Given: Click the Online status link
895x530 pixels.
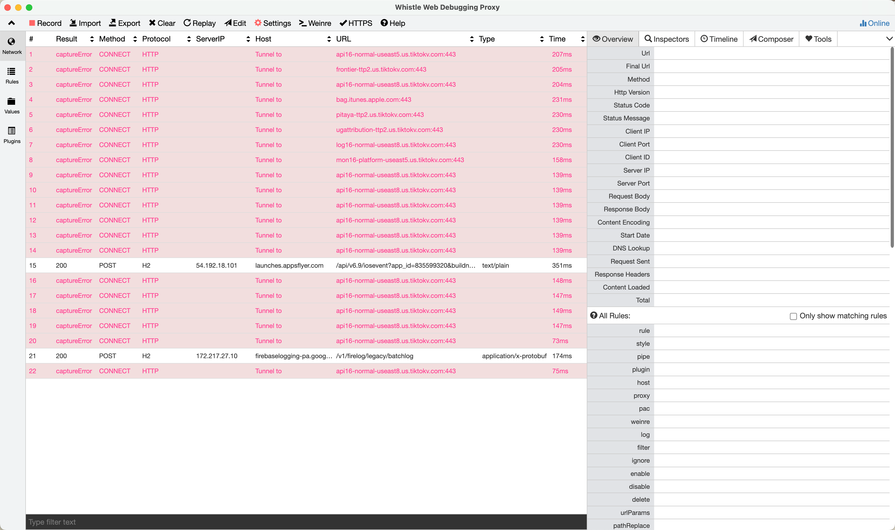Looking at the screenshot, I should [874, 23].
